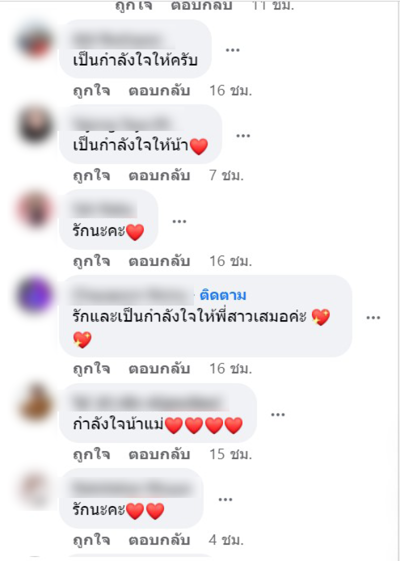Click the '7 ชม.' timestamp
This screenshot has height=561, width=400.
point(226,176)
